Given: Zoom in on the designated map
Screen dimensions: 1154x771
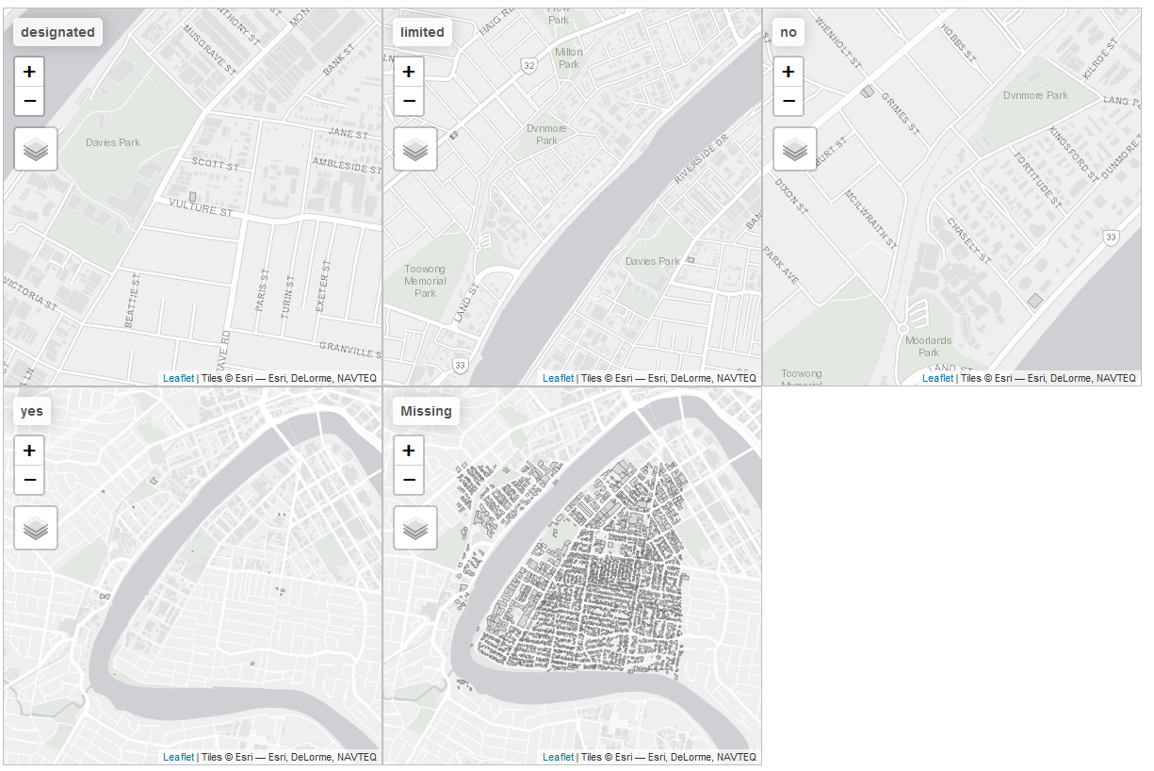Looking at the screenshot, I should coord(29,71).
